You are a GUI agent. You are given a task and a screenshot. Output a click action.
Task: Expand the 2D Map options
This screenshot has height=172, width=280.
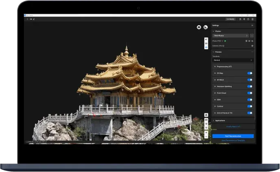[215, 73]
